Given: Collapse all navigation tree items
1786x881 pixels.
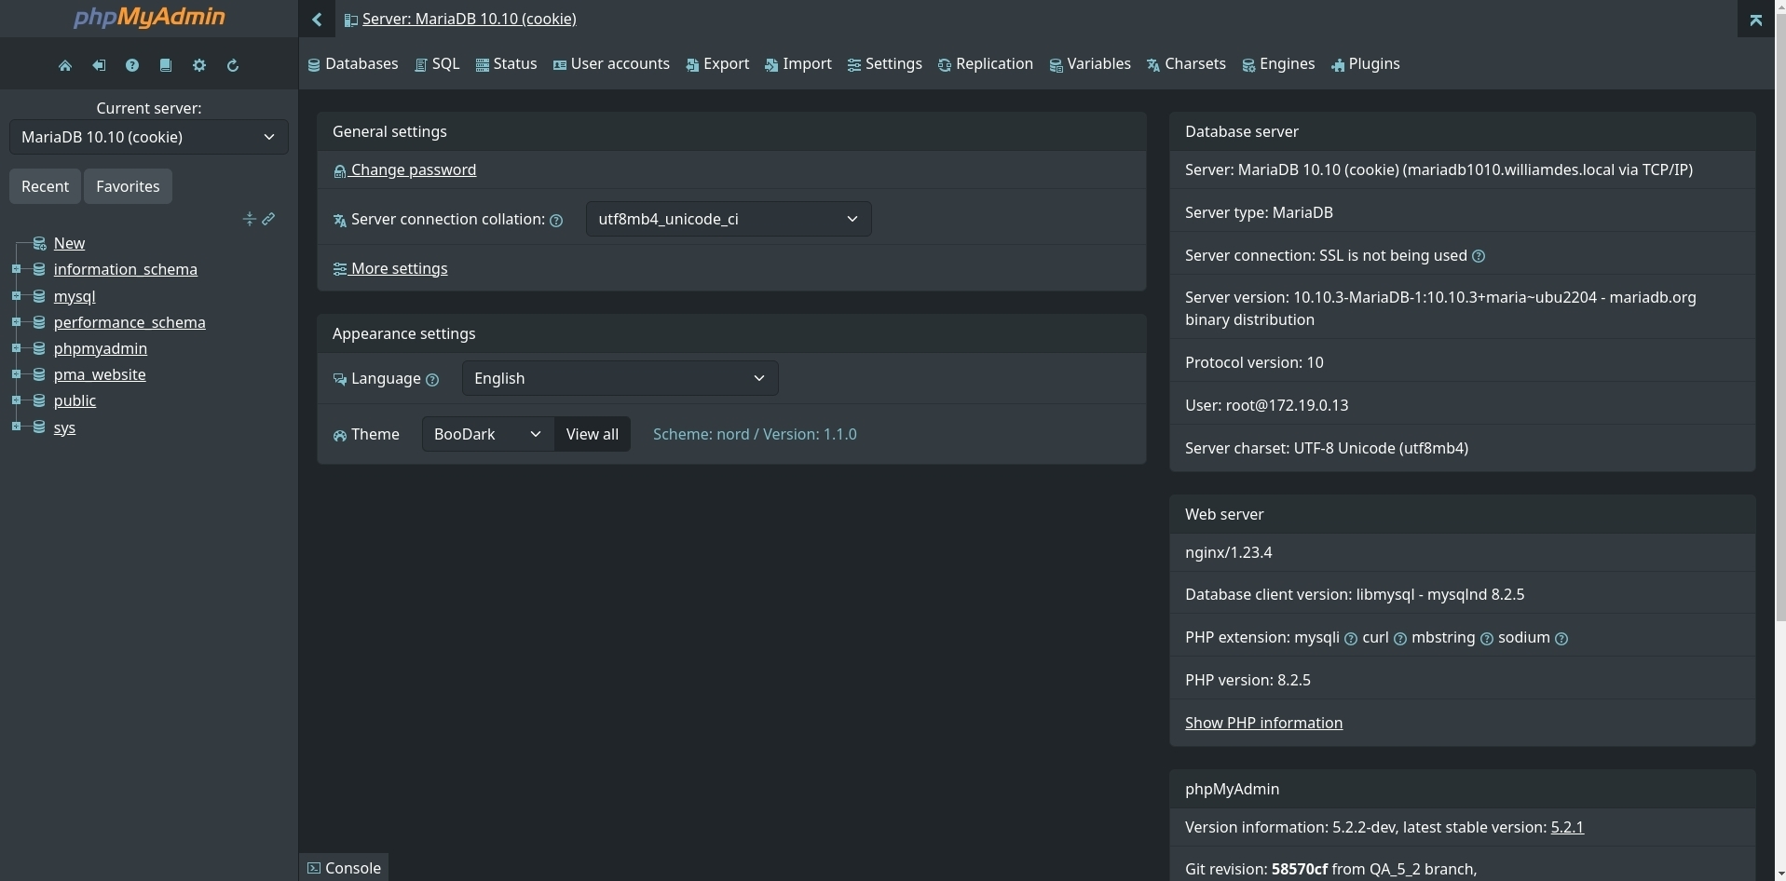Looking at the screenshot, I should coord(249,219).
